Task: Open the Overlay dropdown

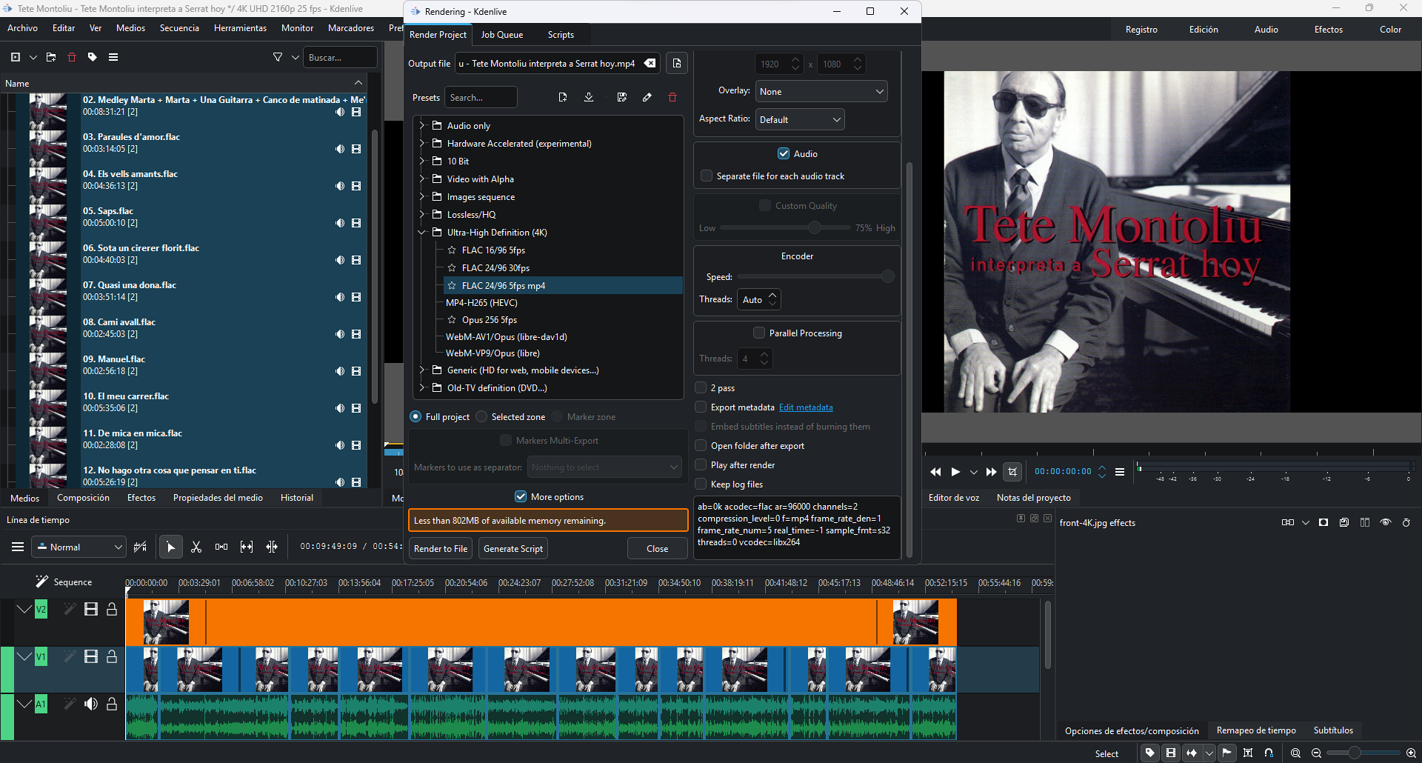Action: [x=821, y=91]
